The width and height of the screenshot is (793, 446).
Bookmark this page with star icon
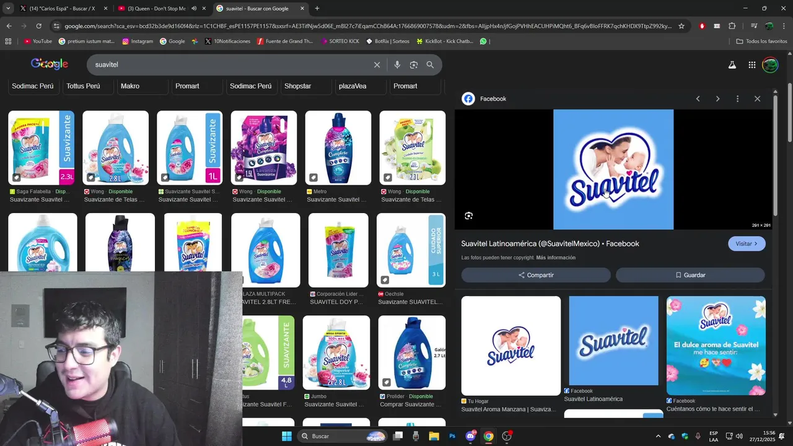[681, 26]
